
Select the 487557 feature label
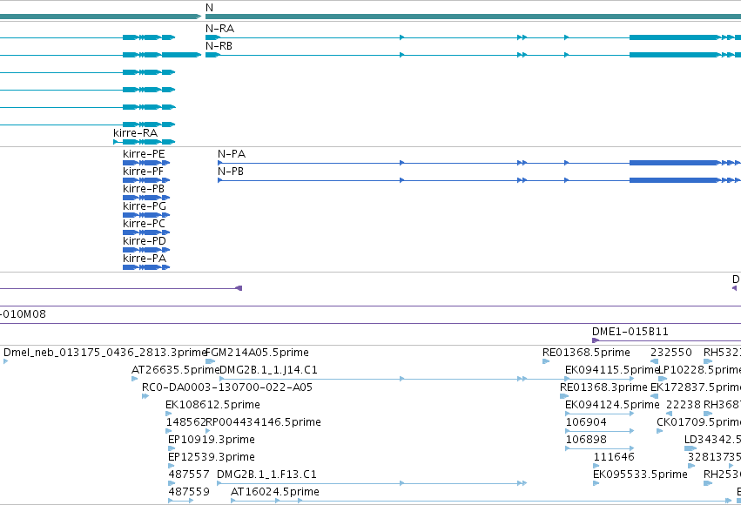[x=189, y=475]
